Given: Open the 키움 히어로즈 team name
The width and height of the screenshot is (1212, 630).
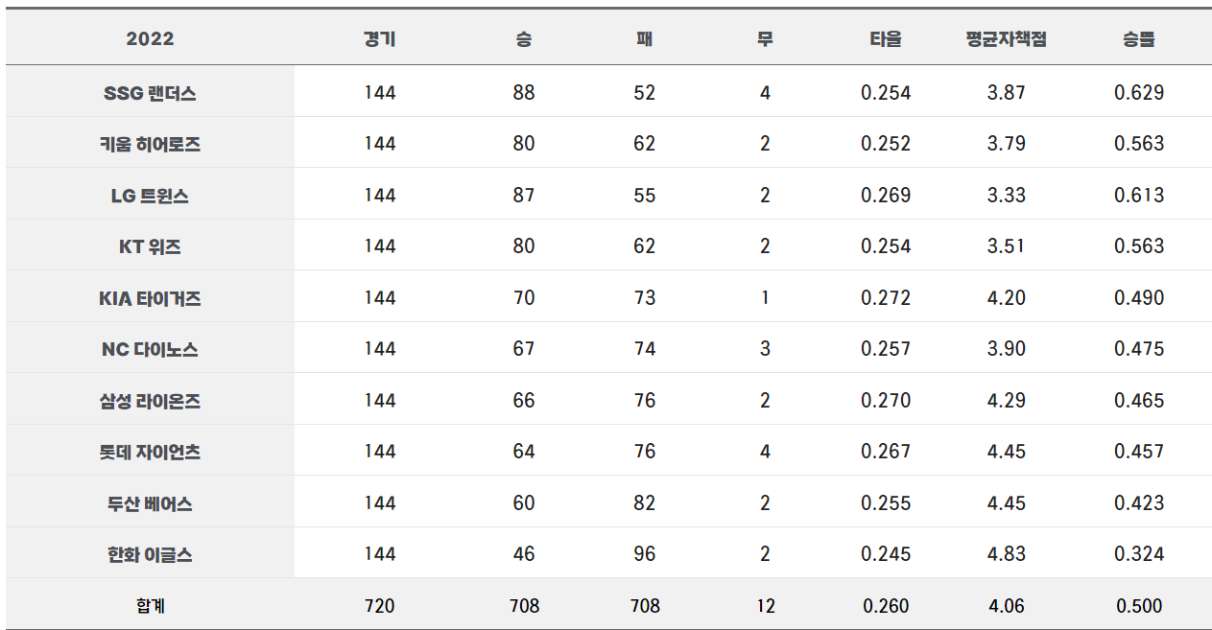Looking at the screenshot, I should click(150, 145).
